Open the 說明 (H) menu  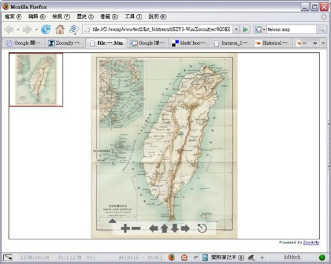(158, 17)
